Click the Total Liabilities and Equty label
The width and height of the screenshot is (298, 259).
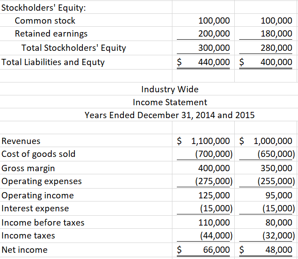[53, 62]
